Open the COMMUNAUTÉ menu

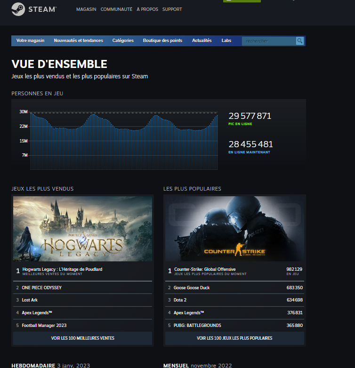(x=116, y=9)
